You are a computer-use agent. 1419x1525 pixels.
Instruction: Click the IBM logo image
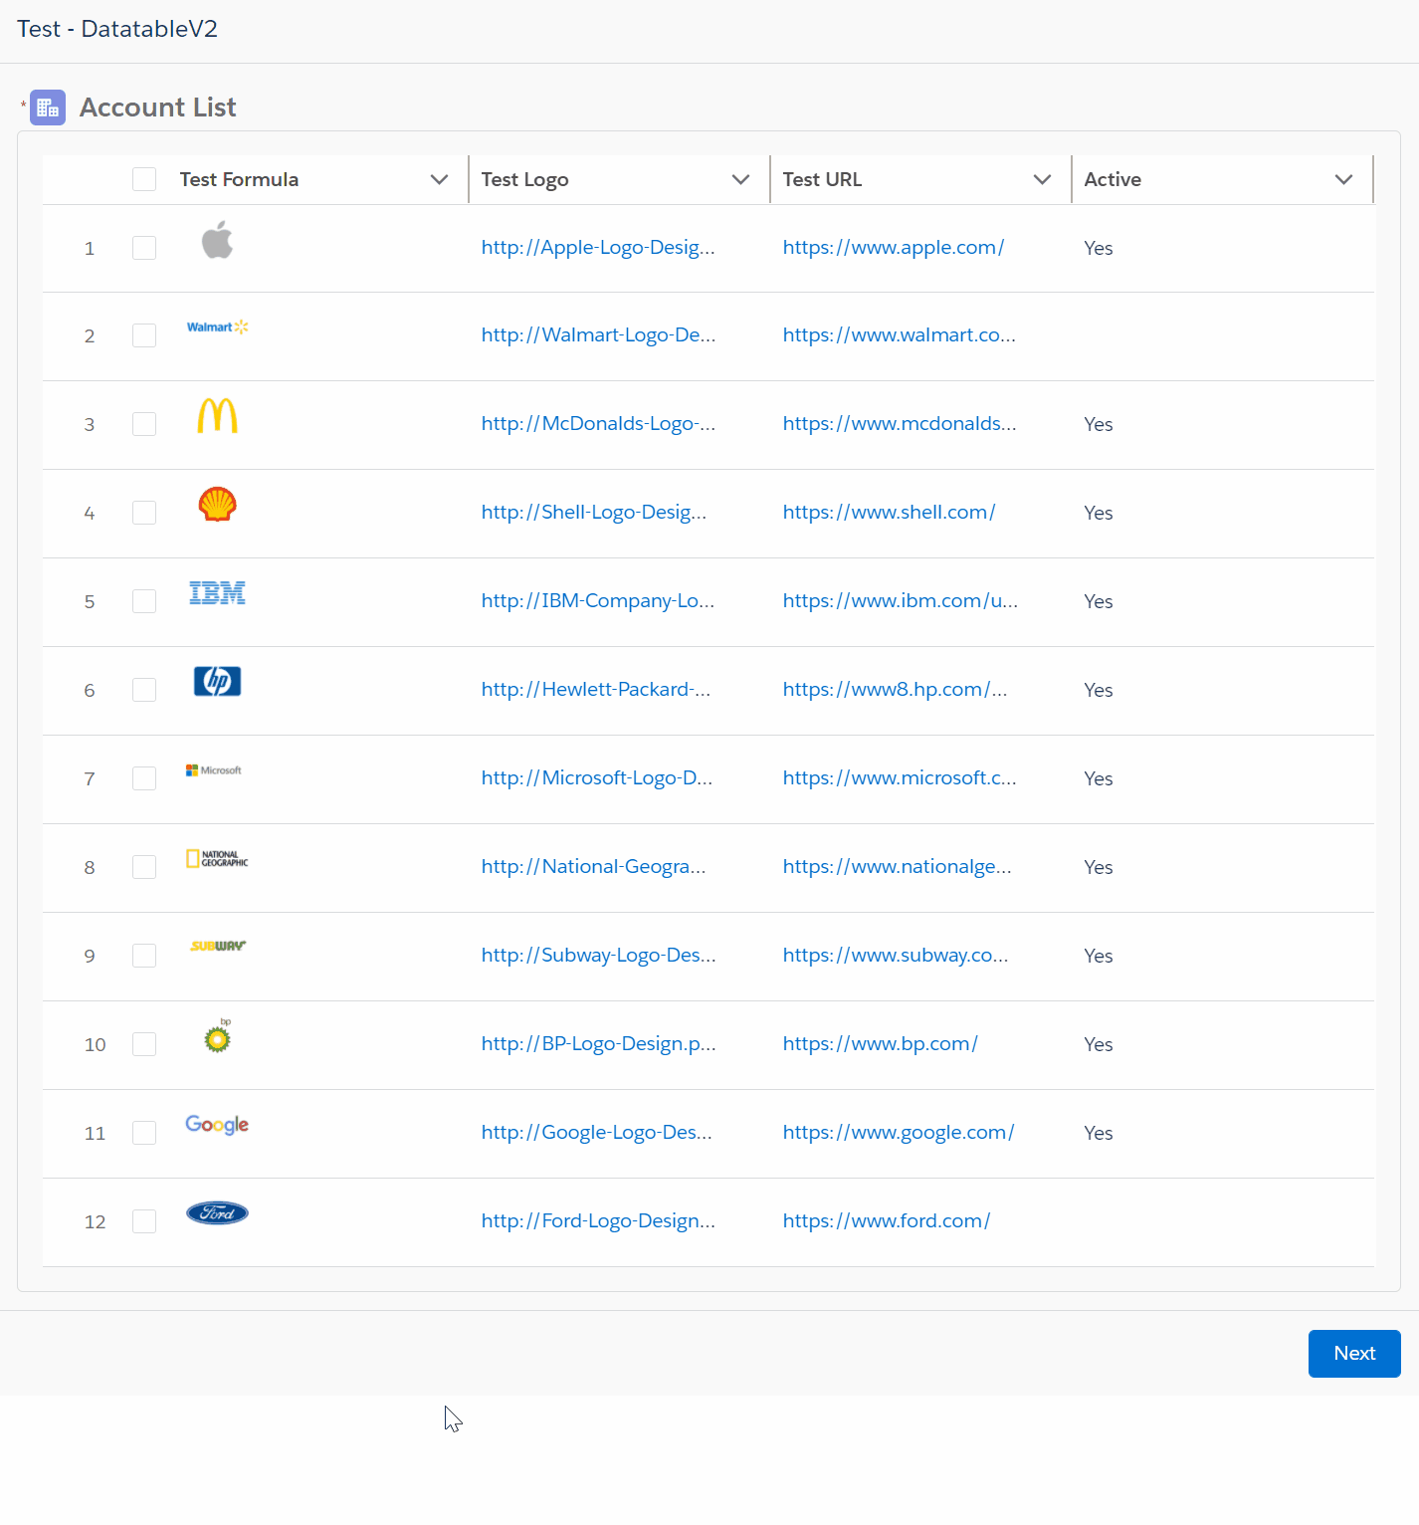point(217,592)
